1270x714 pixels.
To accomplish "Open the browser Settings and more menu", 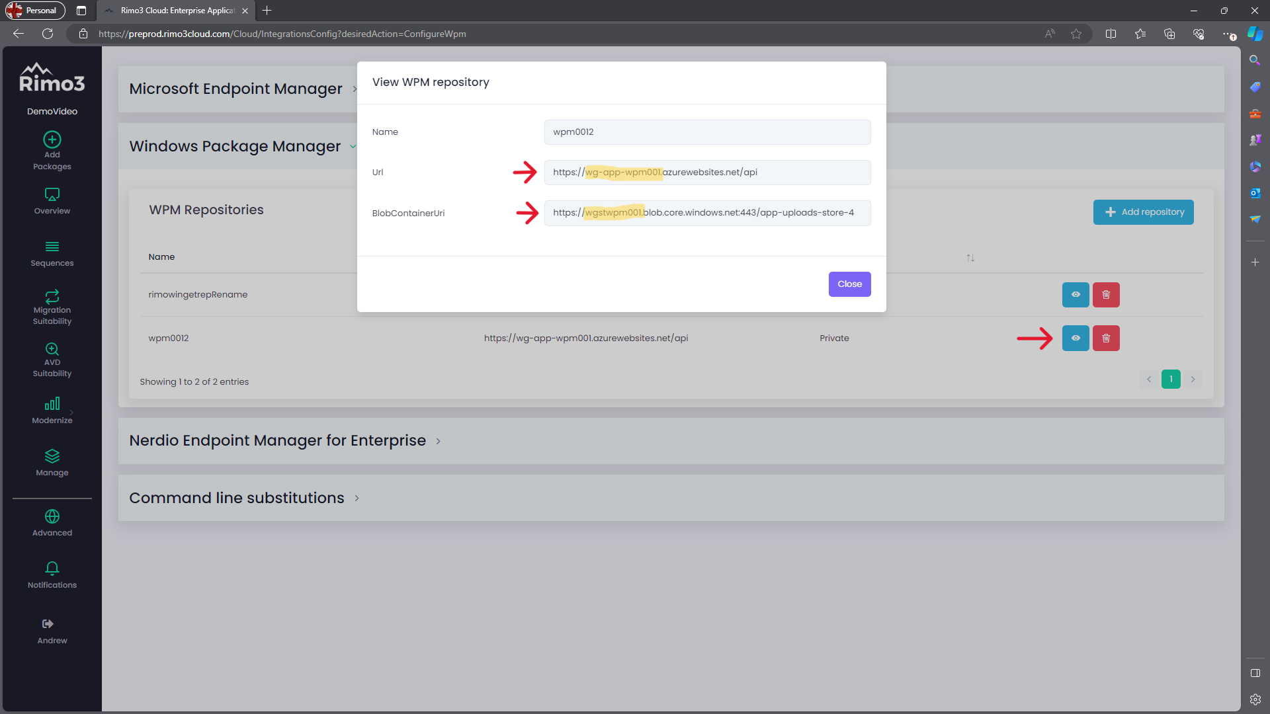I will click(1228, 34).
